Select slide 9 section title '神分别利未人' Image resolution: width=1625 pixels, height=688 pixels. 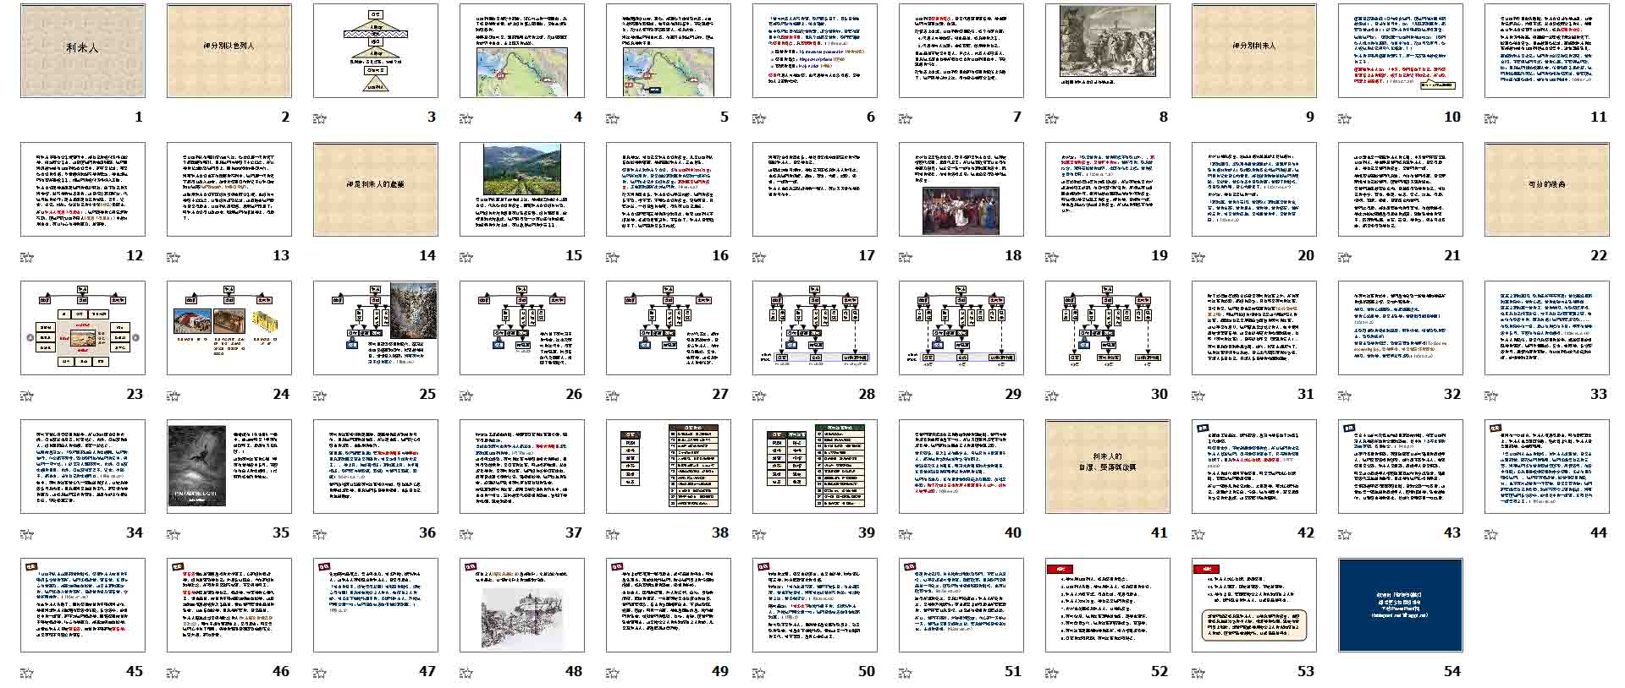(x=1254, y=50)
